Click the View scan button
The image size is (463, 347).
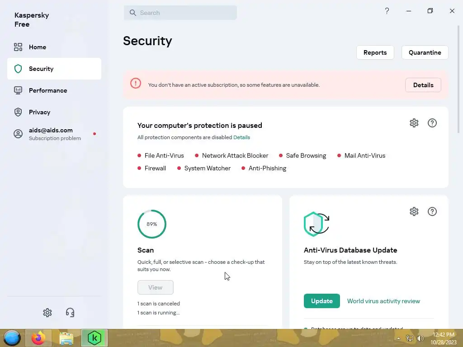point(156,287)
